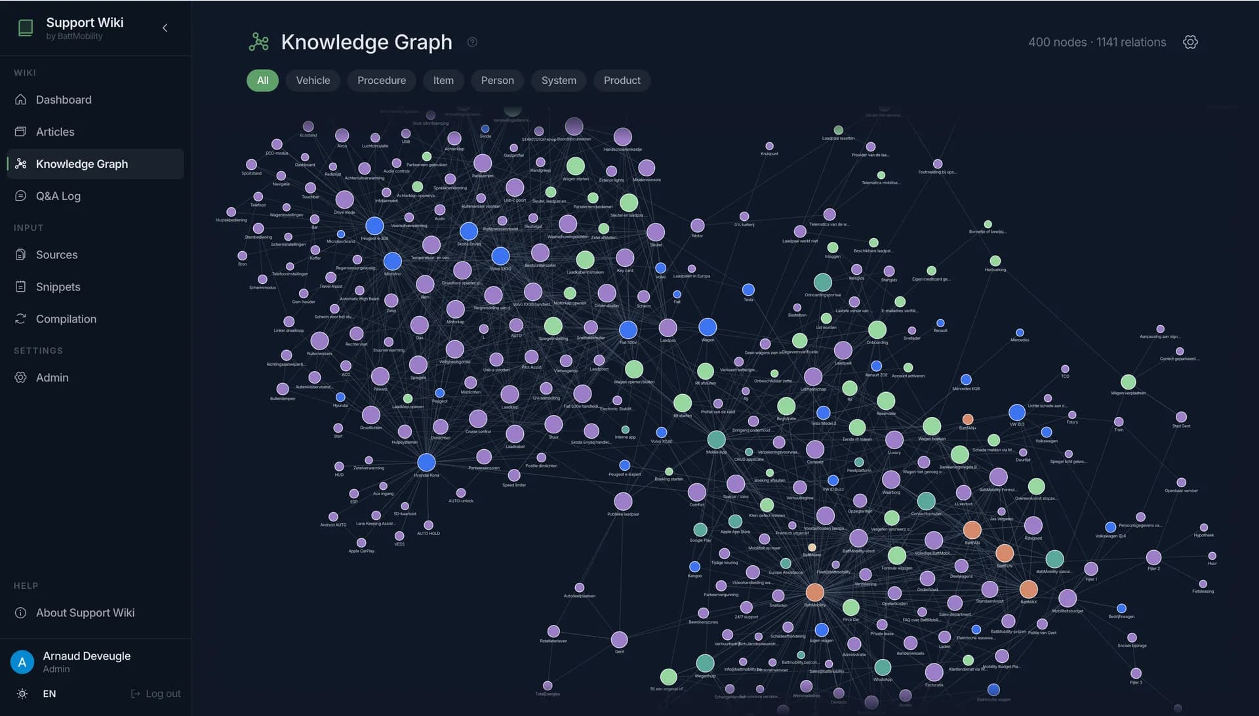Click the Knowledge Graph sidebar icon
This screenshot has height=716, width=1259.
click(x=21, y=164)
